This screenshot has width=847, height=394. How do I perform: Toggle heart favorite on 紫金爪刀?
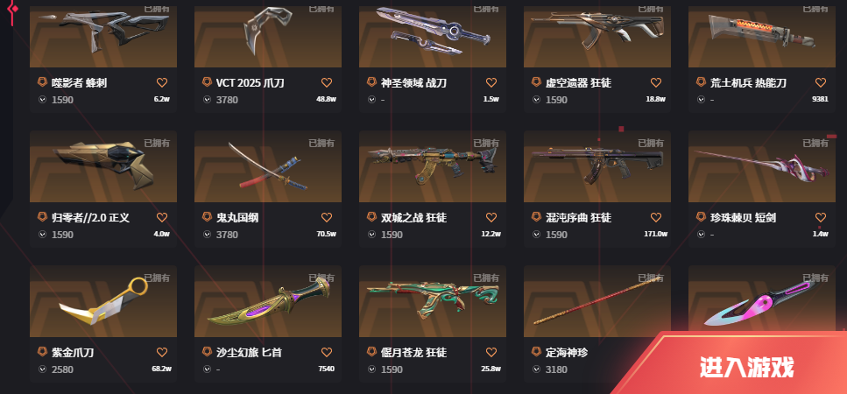tap(161, 353)
